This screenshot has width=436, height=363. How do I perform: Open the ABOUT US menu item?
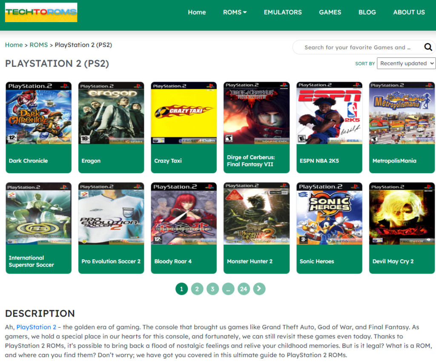coord(409,12)
